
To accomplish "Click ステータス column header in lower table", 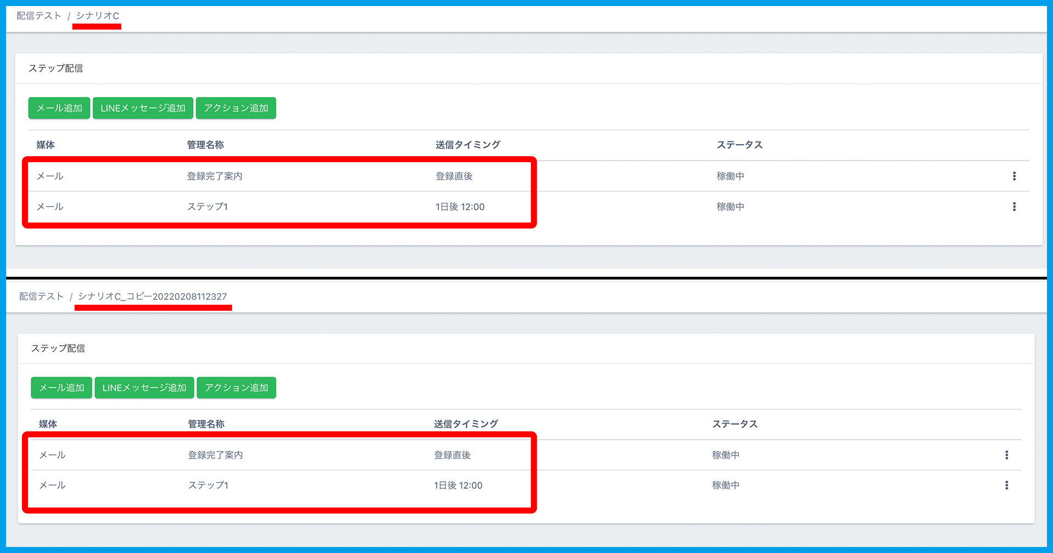I will [x=735, y=424].
